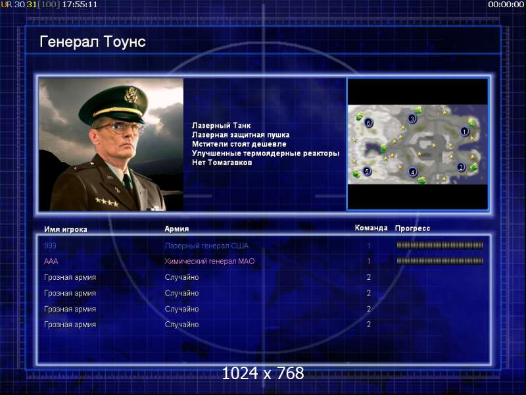Select player name 'AAA'

coord(51,261)
